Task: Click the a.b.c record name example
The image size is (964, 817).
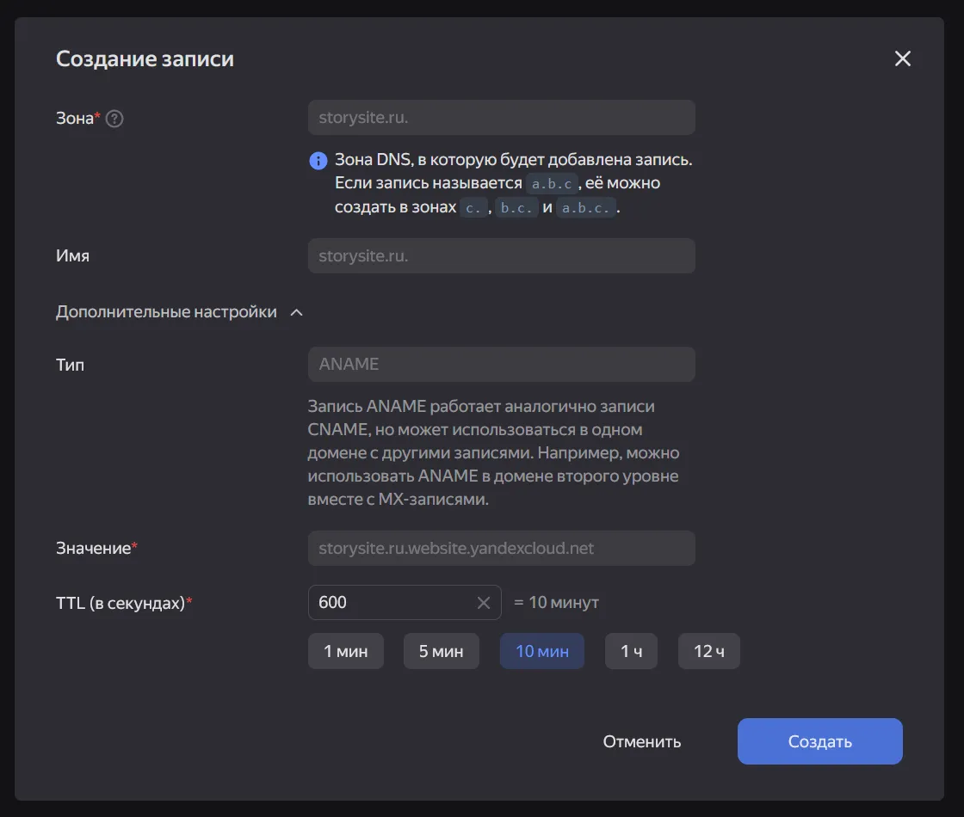Action: 553,184
